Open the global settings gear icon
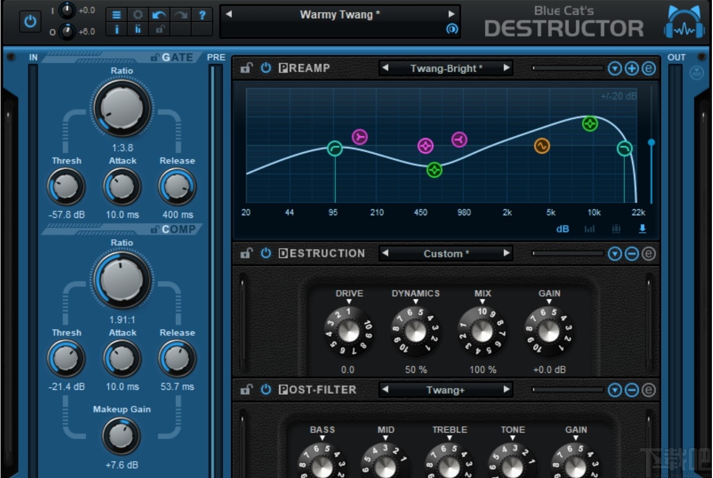The image size is (713, 478). coord(138,15)
